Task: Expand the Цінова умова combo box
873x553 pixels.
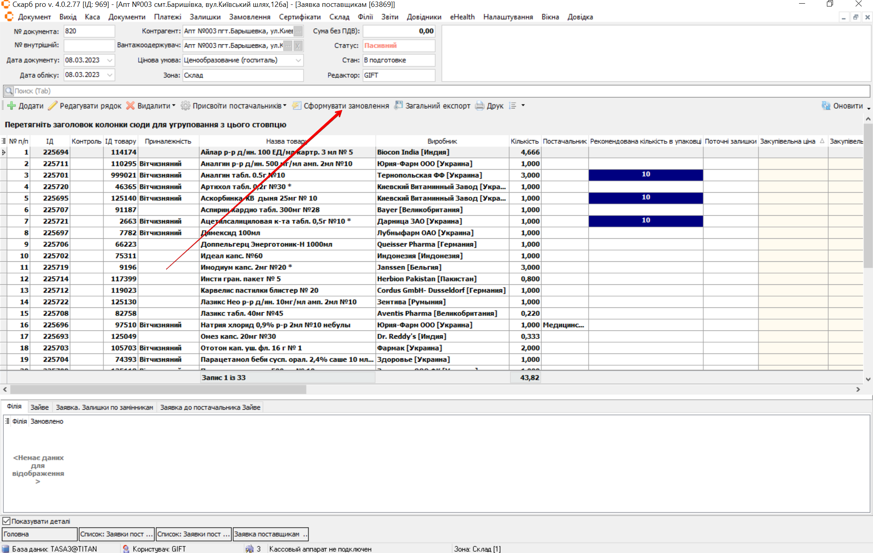Action: point(298,60)
